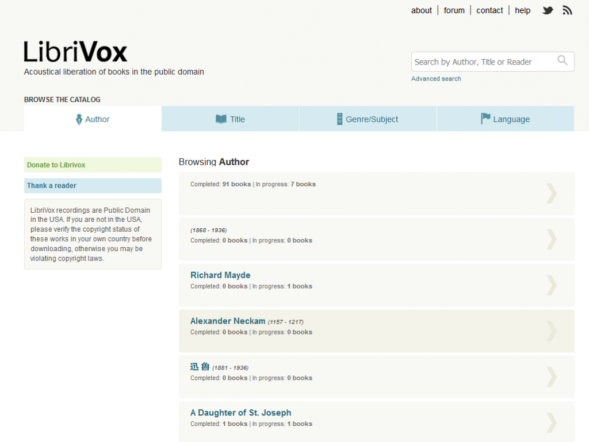The height and width of the screenshot is (442, 589).
Task: Click the LibriVox logo
Action: [x=75, y=51]
